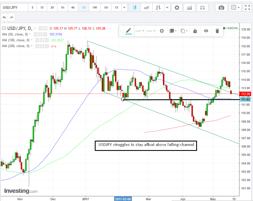
Task: Lock the selected drawing with padlock icon
Action: pyautogui.click(x=195, y=31)
